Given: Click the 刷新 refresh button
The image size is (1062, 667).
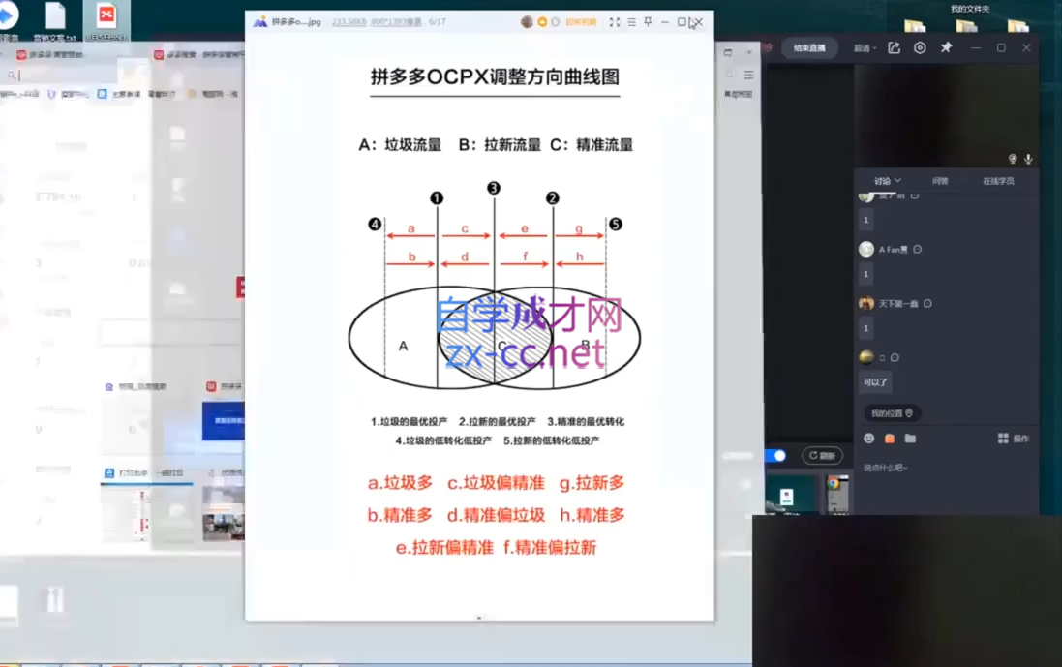Looking at the screenshot, I should (x=822, y=456).
